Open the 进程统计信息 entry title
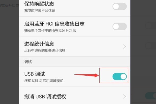The image size is (156, 104). coord(39,44)
